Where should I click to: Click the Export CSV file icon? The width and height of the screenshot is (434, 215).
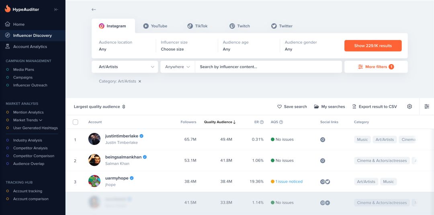tap(354, 106)
